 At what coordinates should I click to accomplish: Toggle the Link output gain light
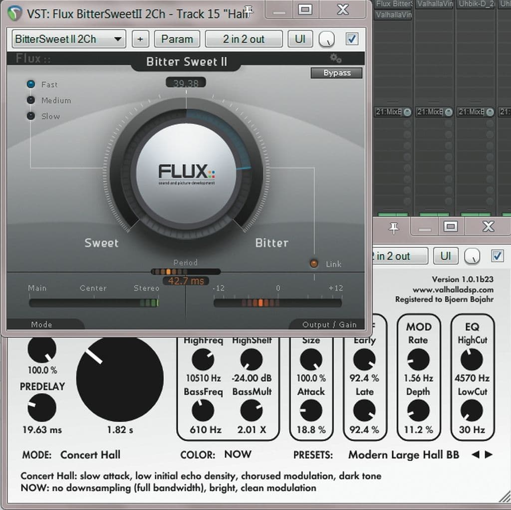(x=313, y=263)
